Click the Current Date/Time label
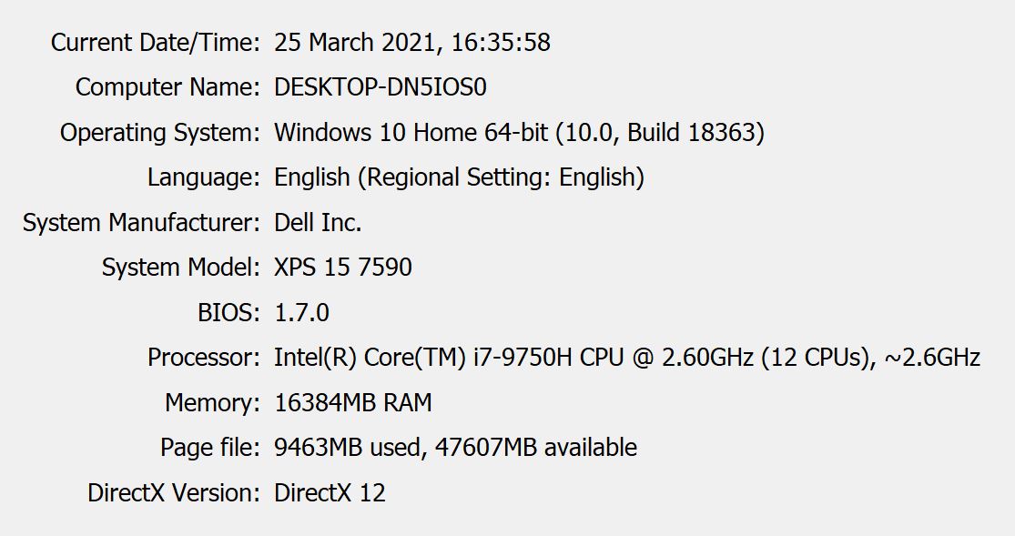The width and height of the screenshot is (1015, 536). [156, 43]
